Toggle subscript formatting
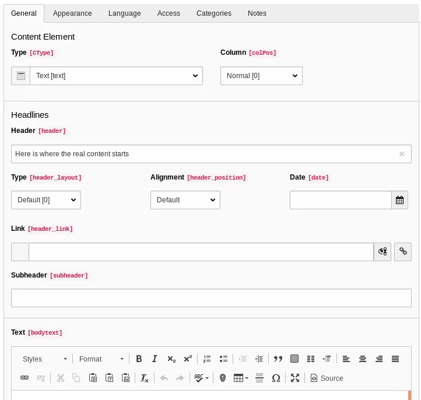Viewport: 421px width, 400px height. (171, 359)
